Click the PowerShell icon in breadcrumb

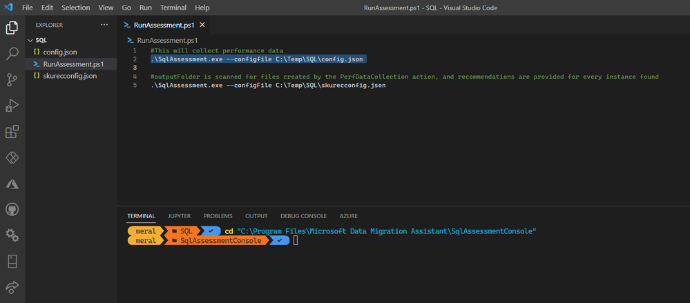click(x=131, y=40)
